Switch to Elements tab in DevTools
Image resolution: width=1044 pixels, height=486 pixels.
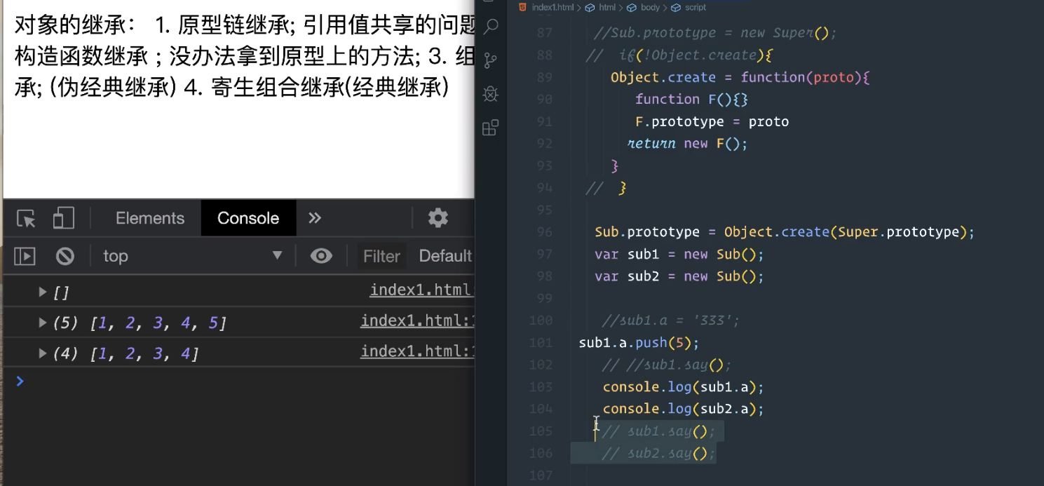(x=150, y=218)
